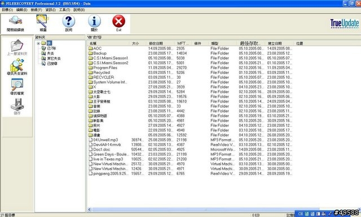This screenshot has width=361, height=217.
Task: Select the 其它失去 other lost tree item
Action: tap(54, 59)
